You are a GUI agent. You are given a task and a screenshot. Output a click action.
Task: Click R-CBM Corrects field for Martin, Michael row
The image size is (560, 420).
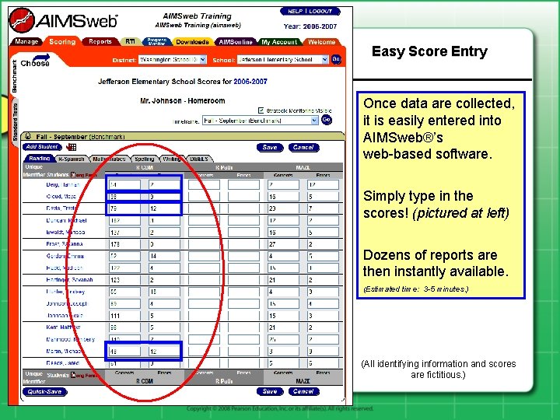tap(124, 351)
